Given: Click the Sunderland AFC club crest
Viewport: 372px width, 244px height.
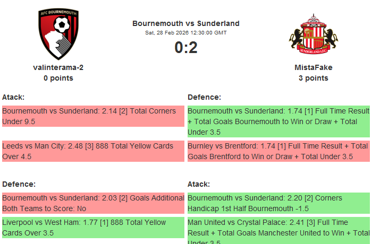Looking at the screenshot, I should [x=314, y=35].
